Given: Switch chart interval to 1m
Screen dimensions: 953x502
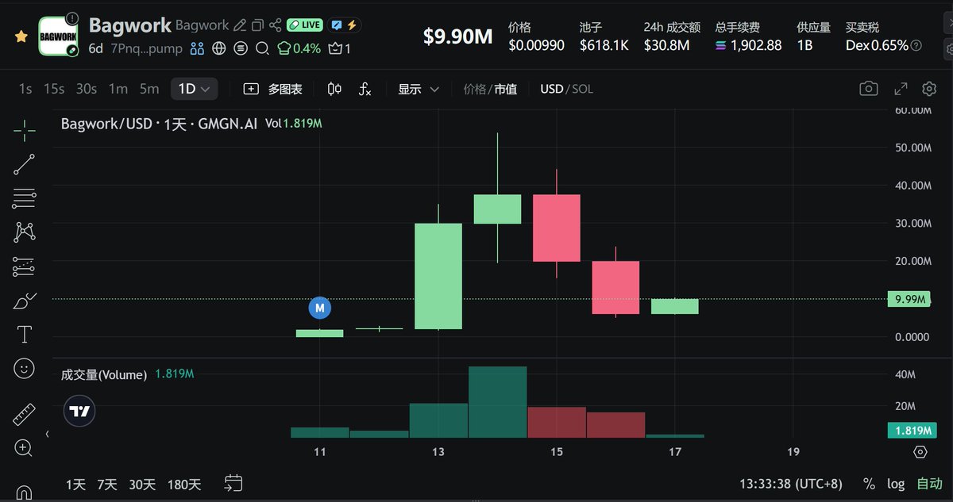Looking at the screenshot, I should [118, 89].
